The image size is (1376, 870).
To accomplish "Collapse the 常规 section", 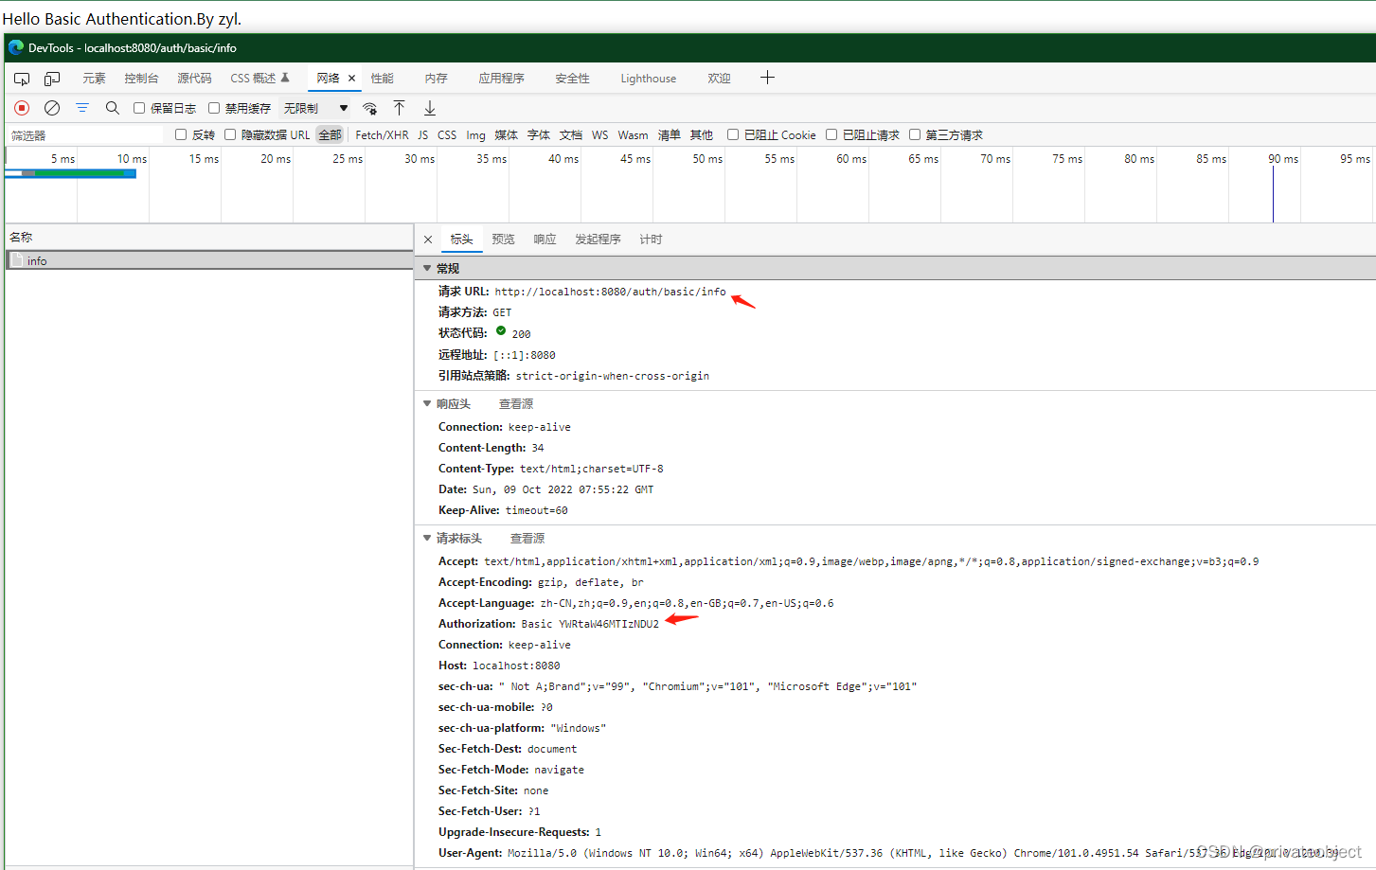I will point(427,269).
